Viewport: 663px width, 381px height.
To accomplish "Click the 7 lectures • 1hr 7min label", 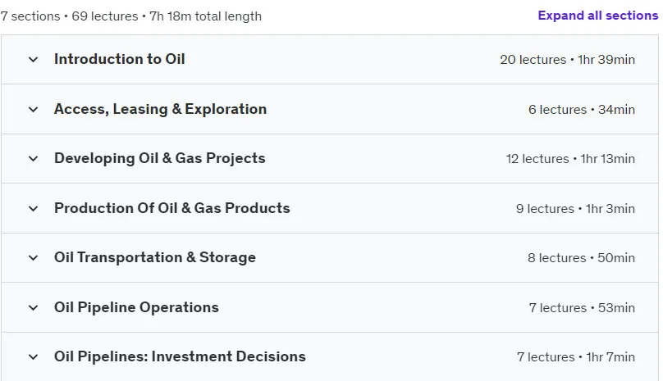I will pos(576,357).
